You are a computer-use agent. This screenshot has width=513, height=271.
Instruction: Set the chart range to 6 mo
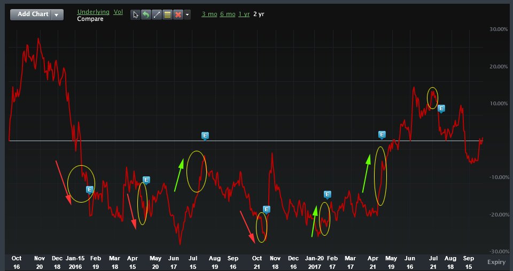(x=228, y=14)
